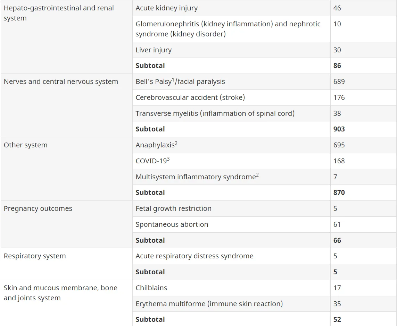The height and width of the screenshot is (326, 397).
Task: Click the Glomerulonephritis and nephrotic syndrome cell
Action: pyautogui.click(x=231, y=29)
